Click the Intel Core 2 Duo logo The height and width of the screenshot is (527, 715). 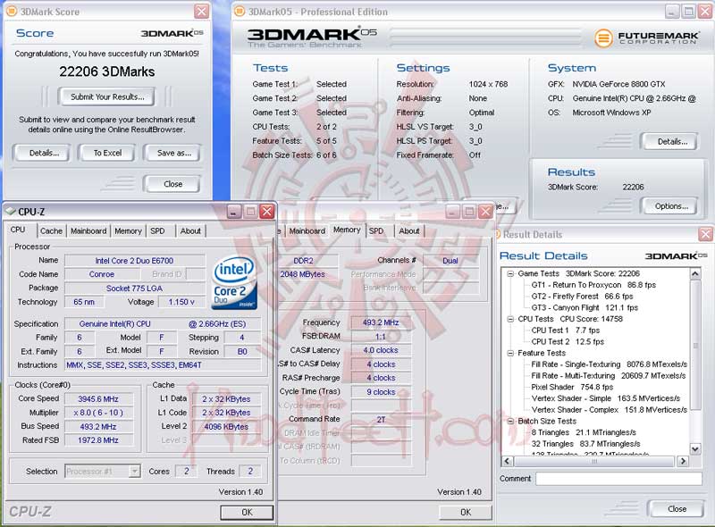coord(235,282)
